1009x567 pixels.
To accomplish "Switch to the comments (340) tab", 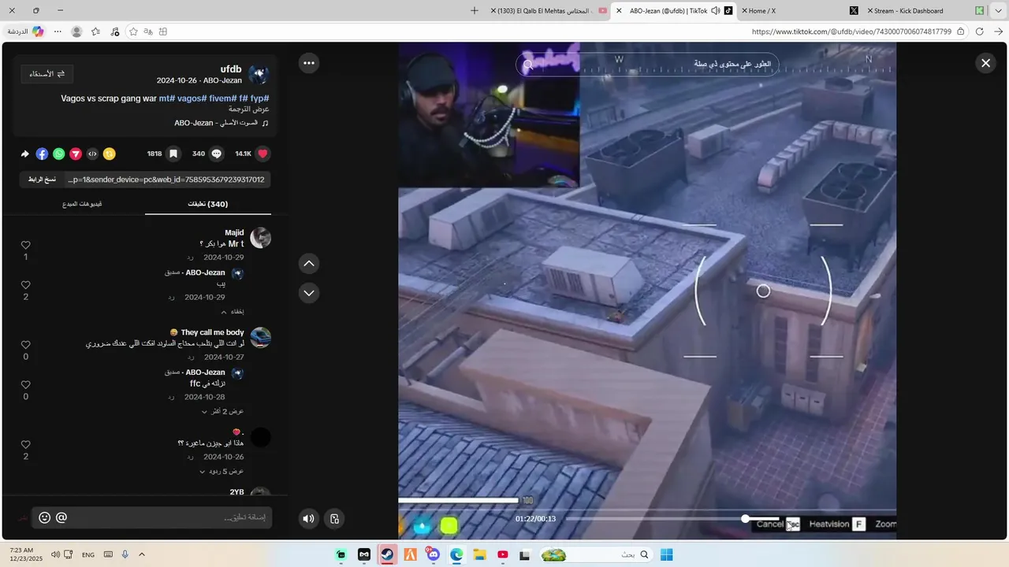I will [208, 204].
